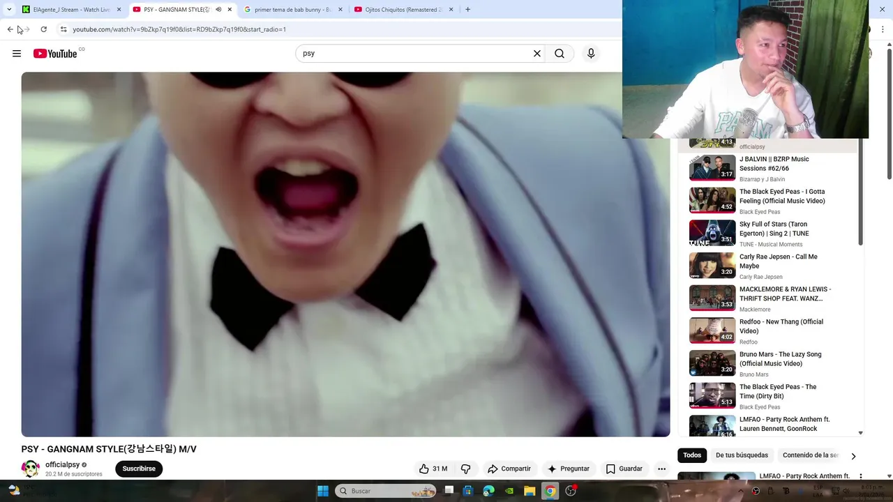Open NVIDIA app from taskbar
The height and width of the screenshot is (502, 893).
pyautogui.click(x=509, y=491)
